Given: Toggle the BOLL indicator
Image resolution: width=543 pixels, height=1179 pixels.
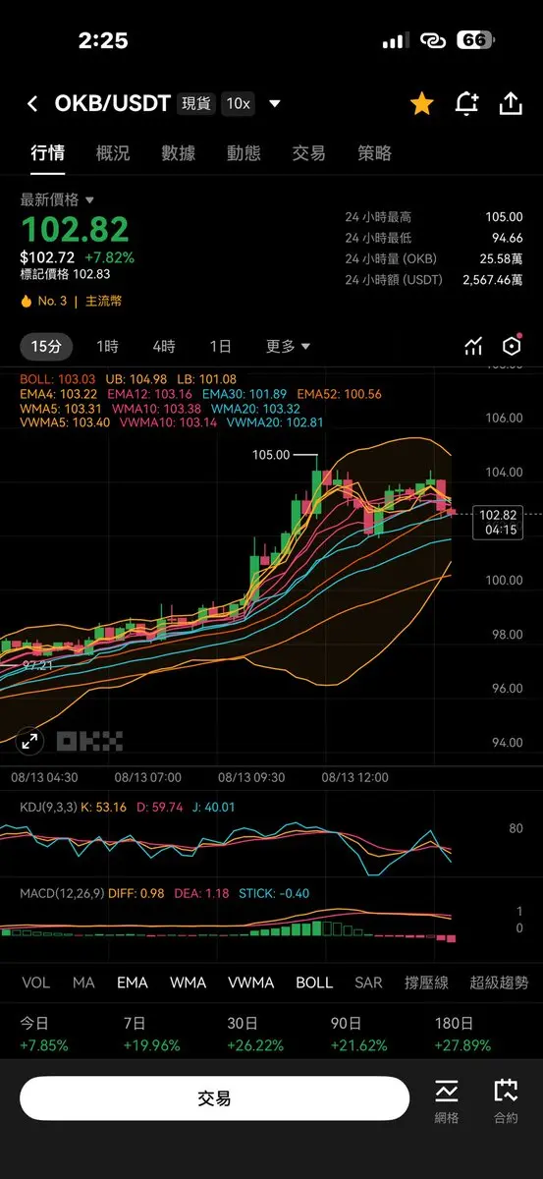Looking at the screenshot, I should (x=314, y=982).
